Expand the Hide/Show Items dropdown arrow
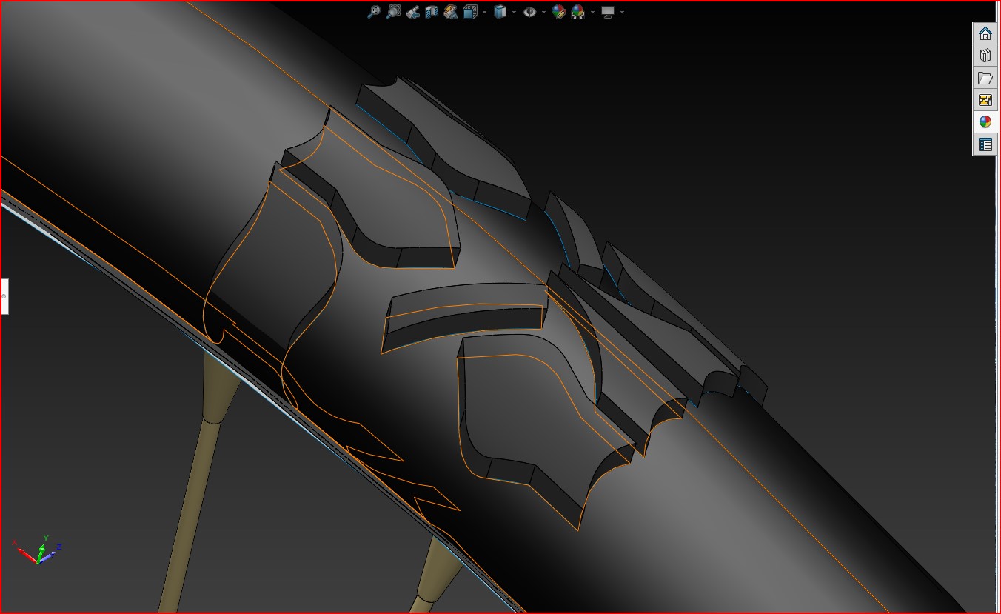The width and height of the screenshot is (1001, 614). click(543, 12)
